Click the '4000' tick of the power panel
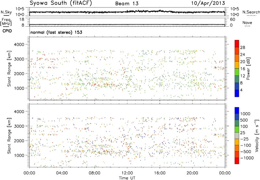Viewport: 260px width, 180px height. [19, 45]
